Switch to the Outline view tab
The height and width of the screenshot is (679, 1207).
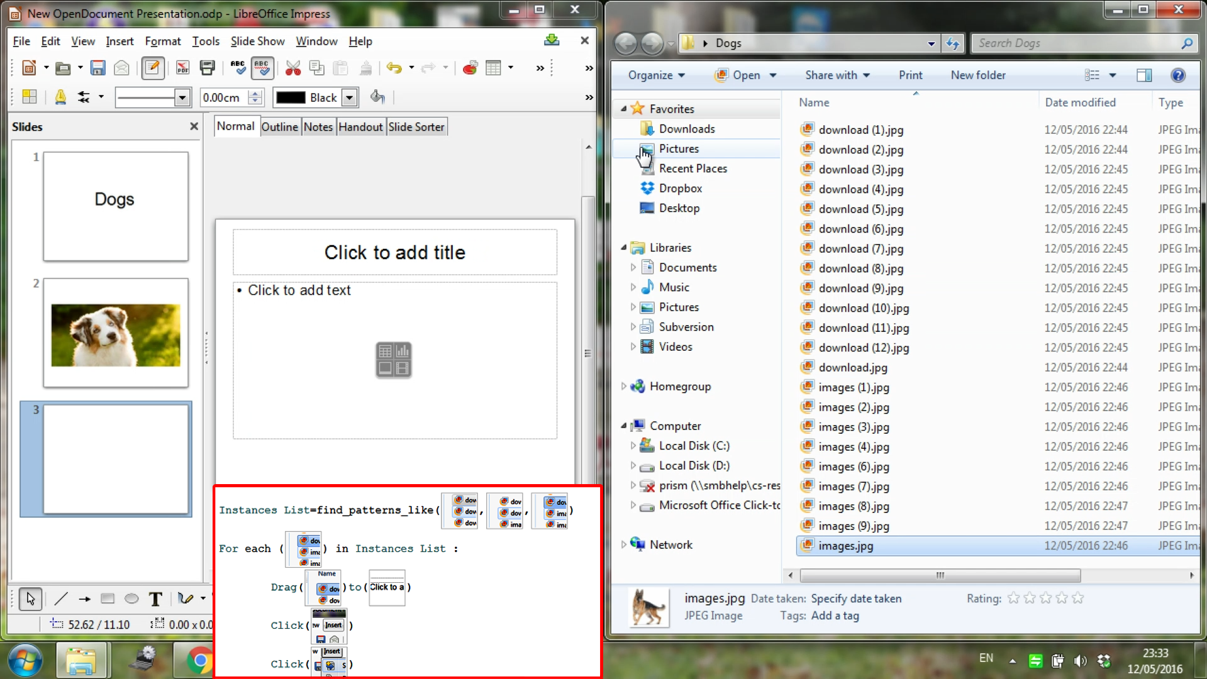click(280, 127)
